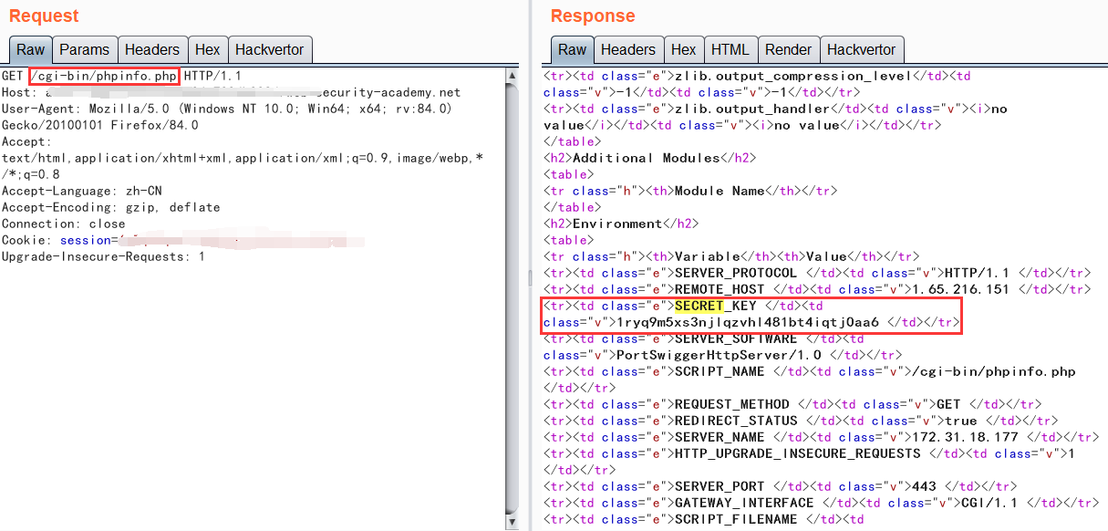Click the splitter handle between Request and Response

pyautogui.click(x=529, y=276)
